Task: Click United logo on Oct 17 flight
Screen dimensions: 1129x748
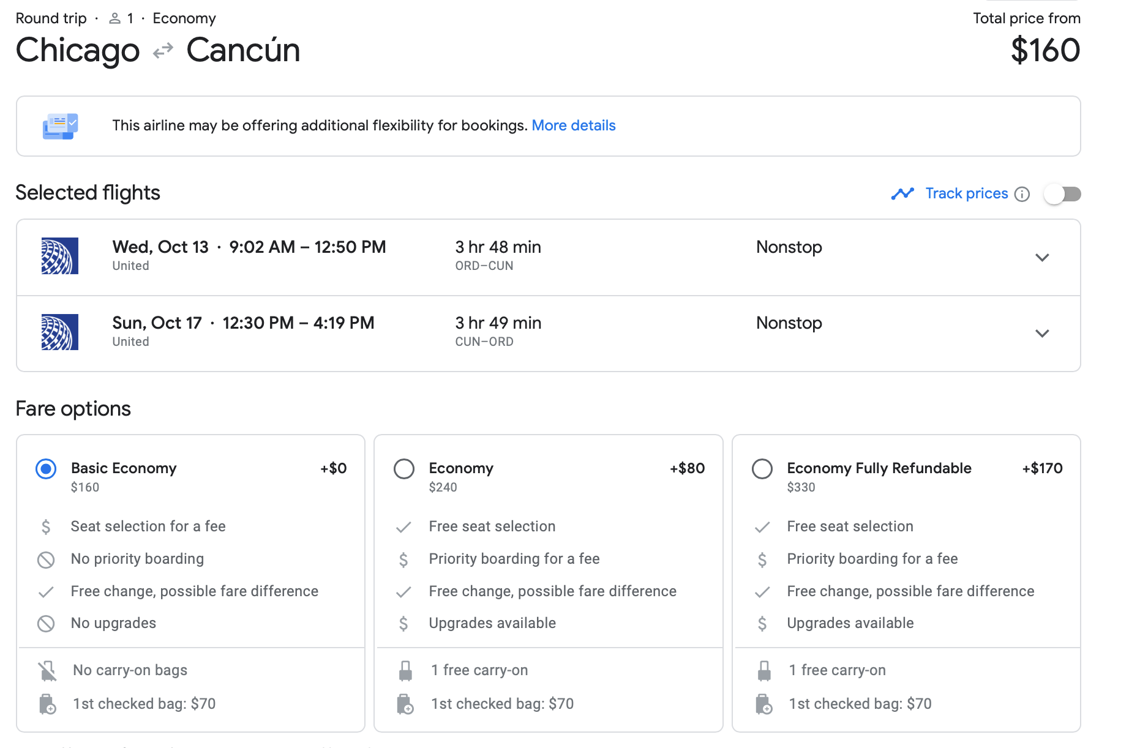Action: point(60,332)
